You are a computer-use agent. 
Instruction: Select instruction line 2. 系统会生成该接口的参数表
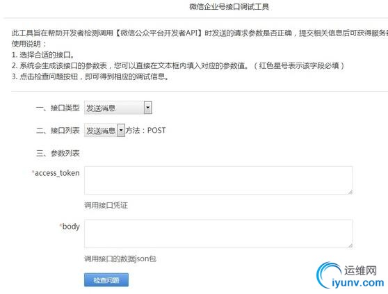[x=178, y=66]
